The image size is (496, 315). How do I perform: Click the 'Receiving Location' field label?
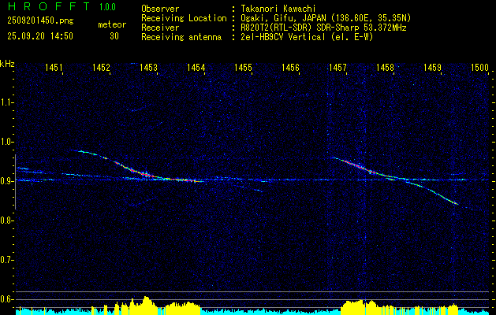coord(184,18)
